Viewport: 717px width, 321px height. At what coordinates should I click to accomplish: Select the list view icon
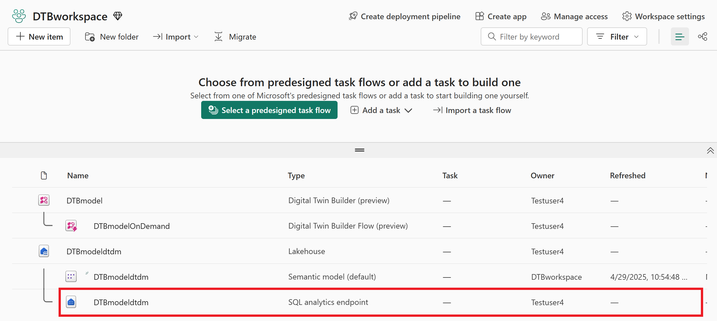click(x=680, y=37)
